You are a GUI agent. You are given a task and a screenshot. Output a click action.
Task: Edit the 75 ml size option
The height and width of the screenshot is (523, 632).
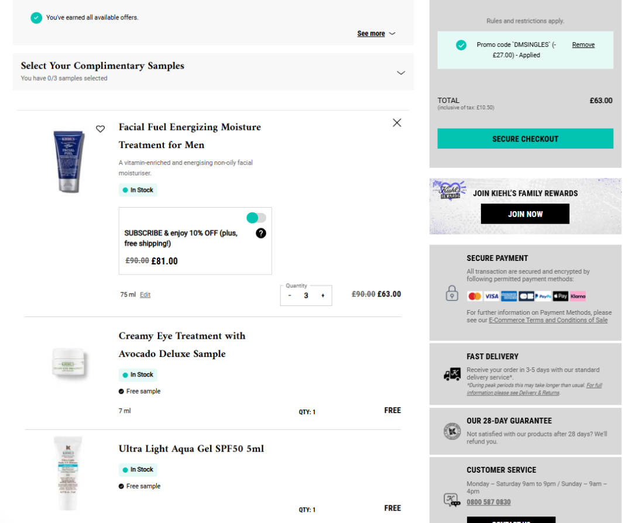(145, 295)
